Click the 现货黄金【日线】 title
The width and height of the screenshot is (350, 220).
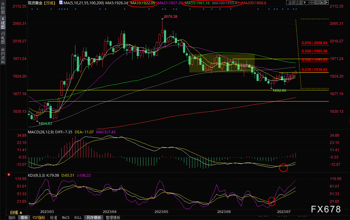coord(42,3)
